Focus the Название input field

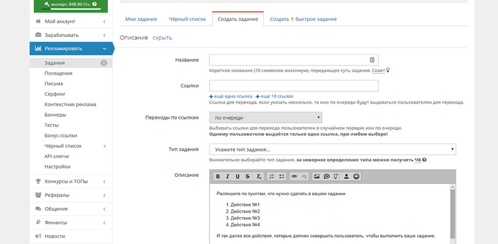pyautogui.click(x=294, y=60)
